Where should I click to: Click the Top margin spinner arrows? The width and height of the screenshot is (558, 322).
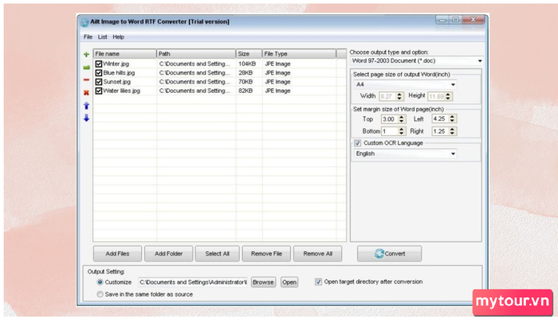click(x=402, y=119)
